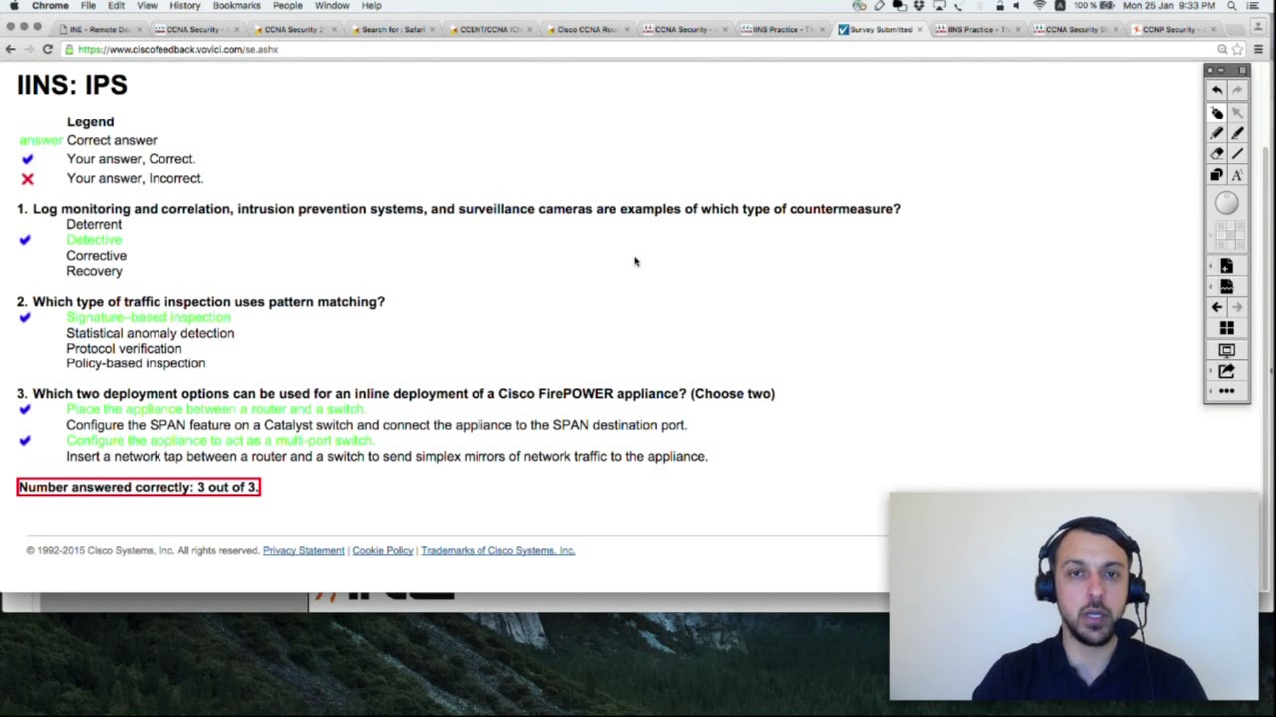The height and width of the screenshot is (717, 1276).
Task: Open the Chrome hamburger menu
Action: point(1259,49)
